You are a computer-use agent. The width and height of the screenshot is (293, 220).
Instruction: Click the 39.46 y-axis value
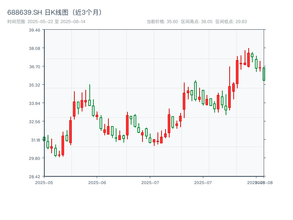[x=34, y=30]
